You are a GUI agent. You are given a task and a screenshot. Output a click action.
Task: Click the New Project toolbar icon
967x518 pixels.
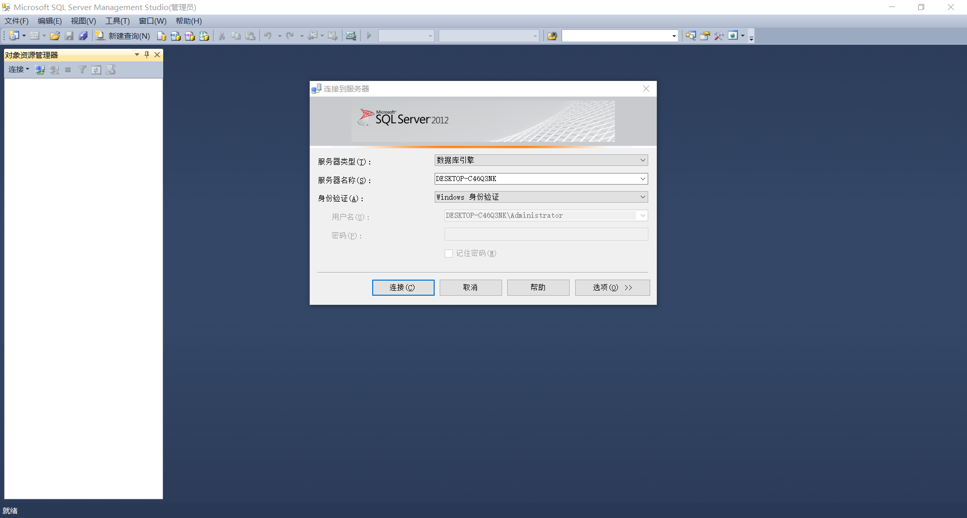(x=14, y=36)
